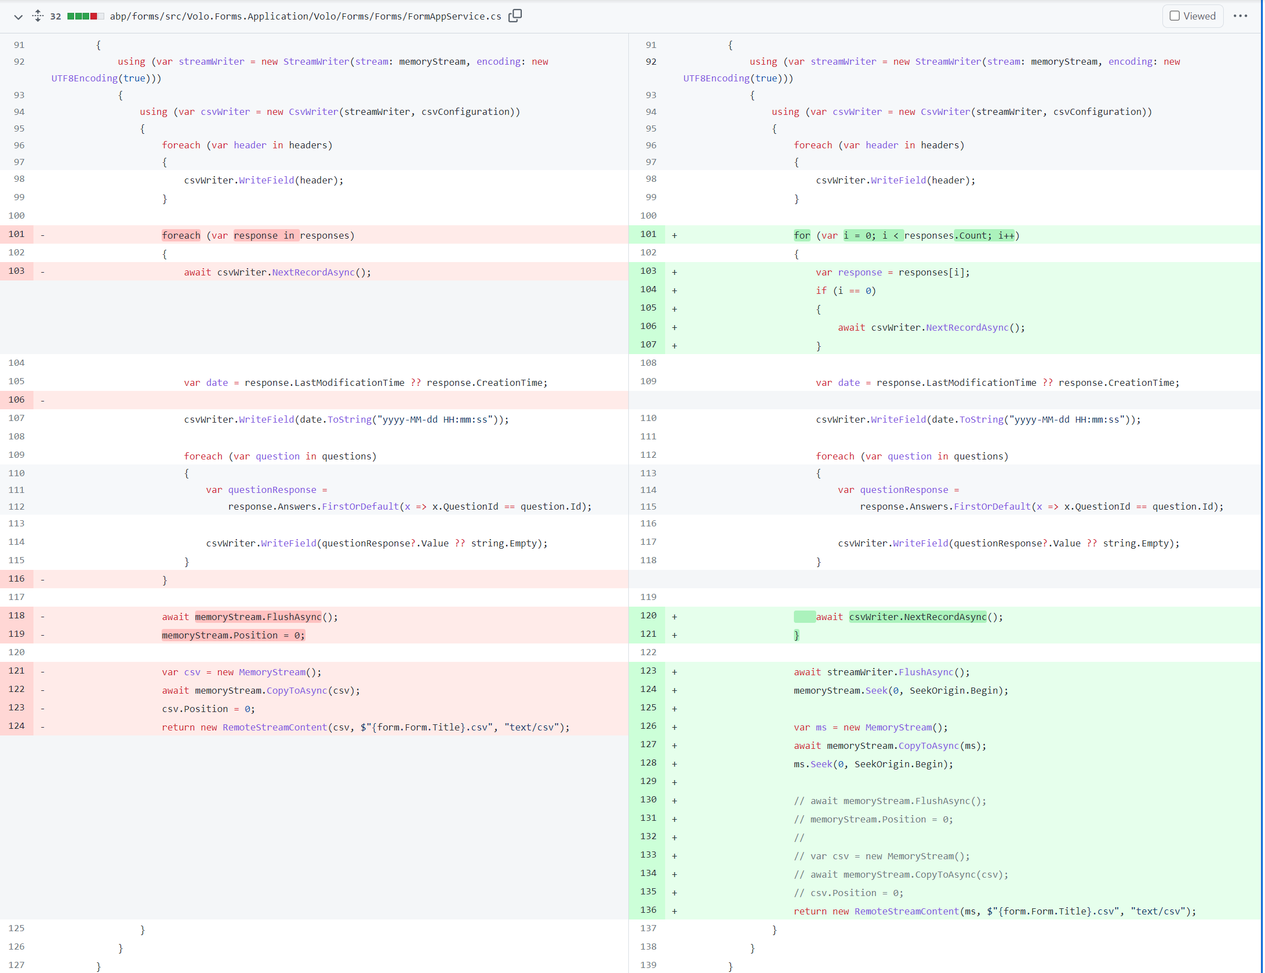Select left-side line number 116
1265x973 pixels.
pos(16,579)
